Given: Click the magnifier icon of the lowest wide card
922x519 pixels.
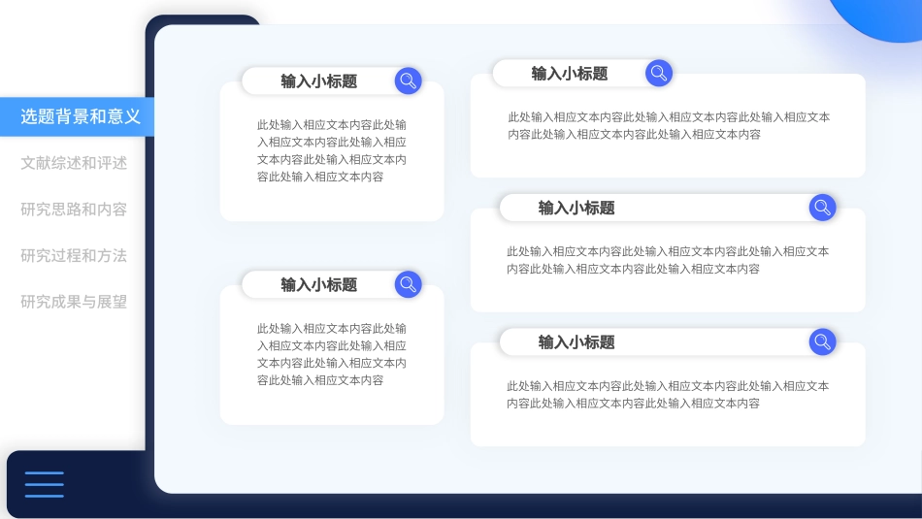Looking at the screenshot, I should [x=823, y=341].
